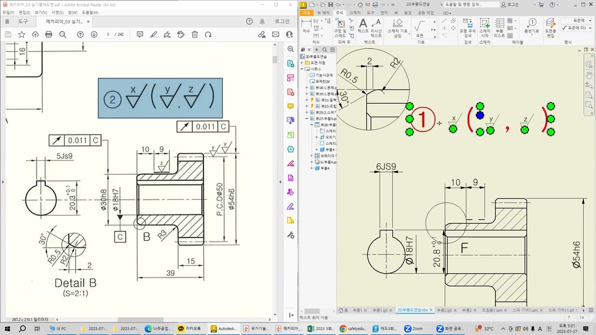Go to next PDF page arrow
The width and height of the screenshot is (596, 335).
pyautogui.click(x=94, y=34)
